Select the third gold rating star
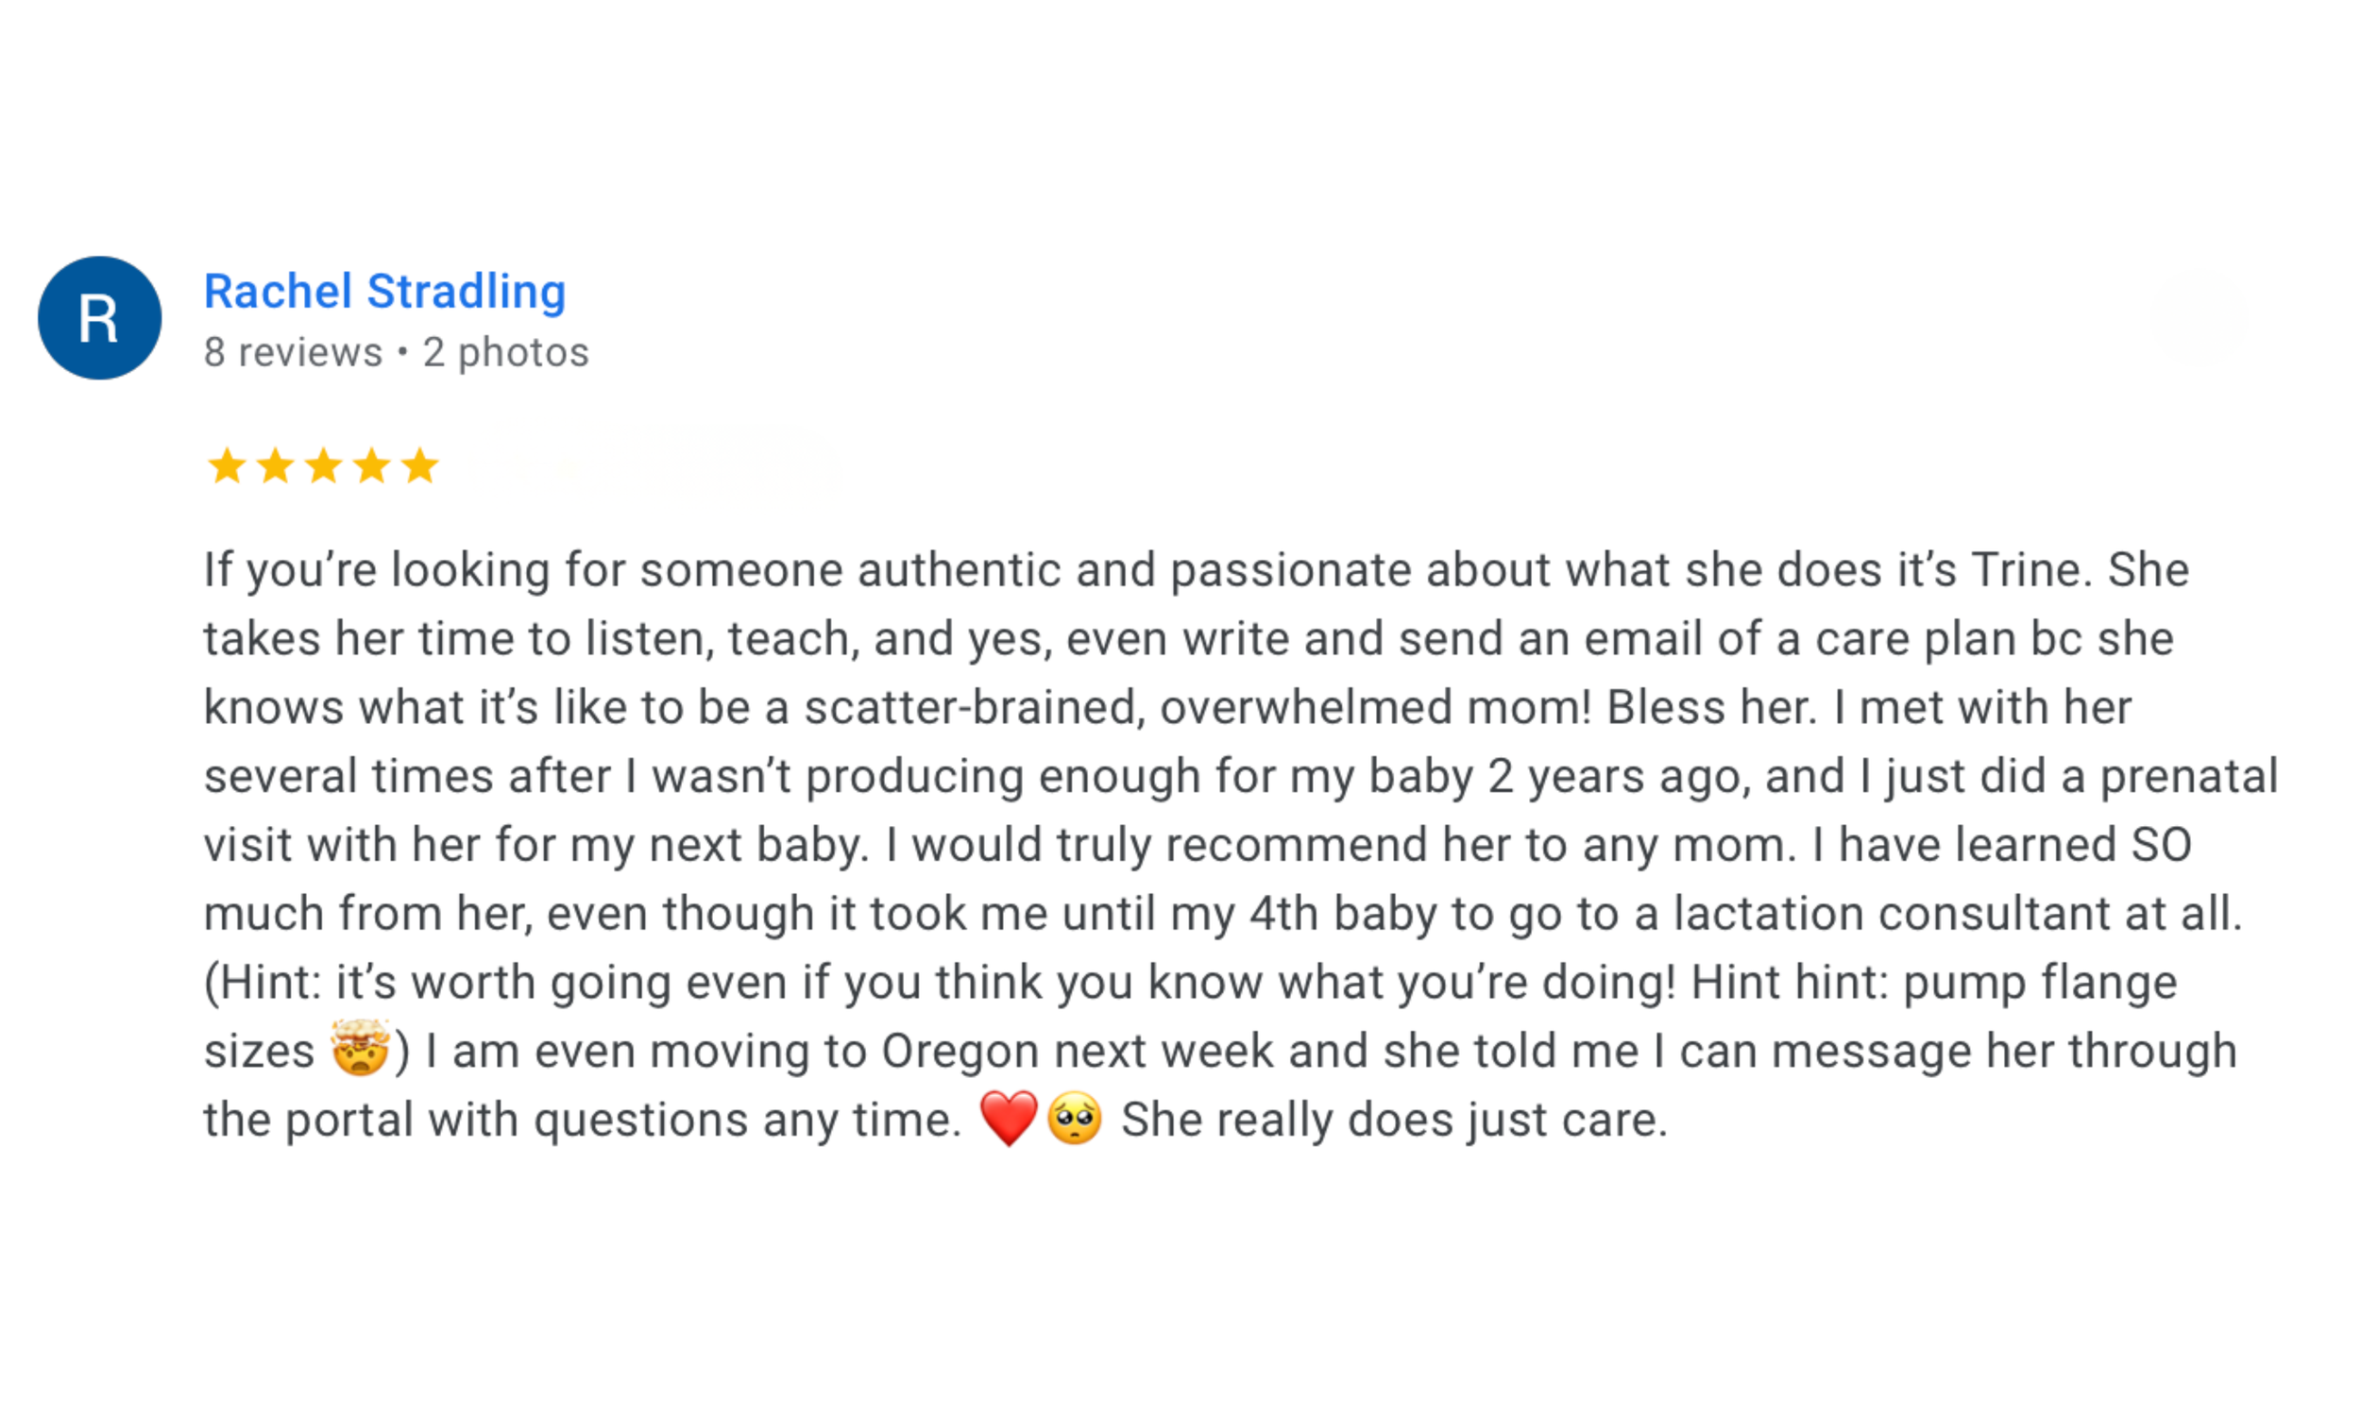Image resolution: width=2361 pixels, height=1416 pixels. click(x=324, y=465)
